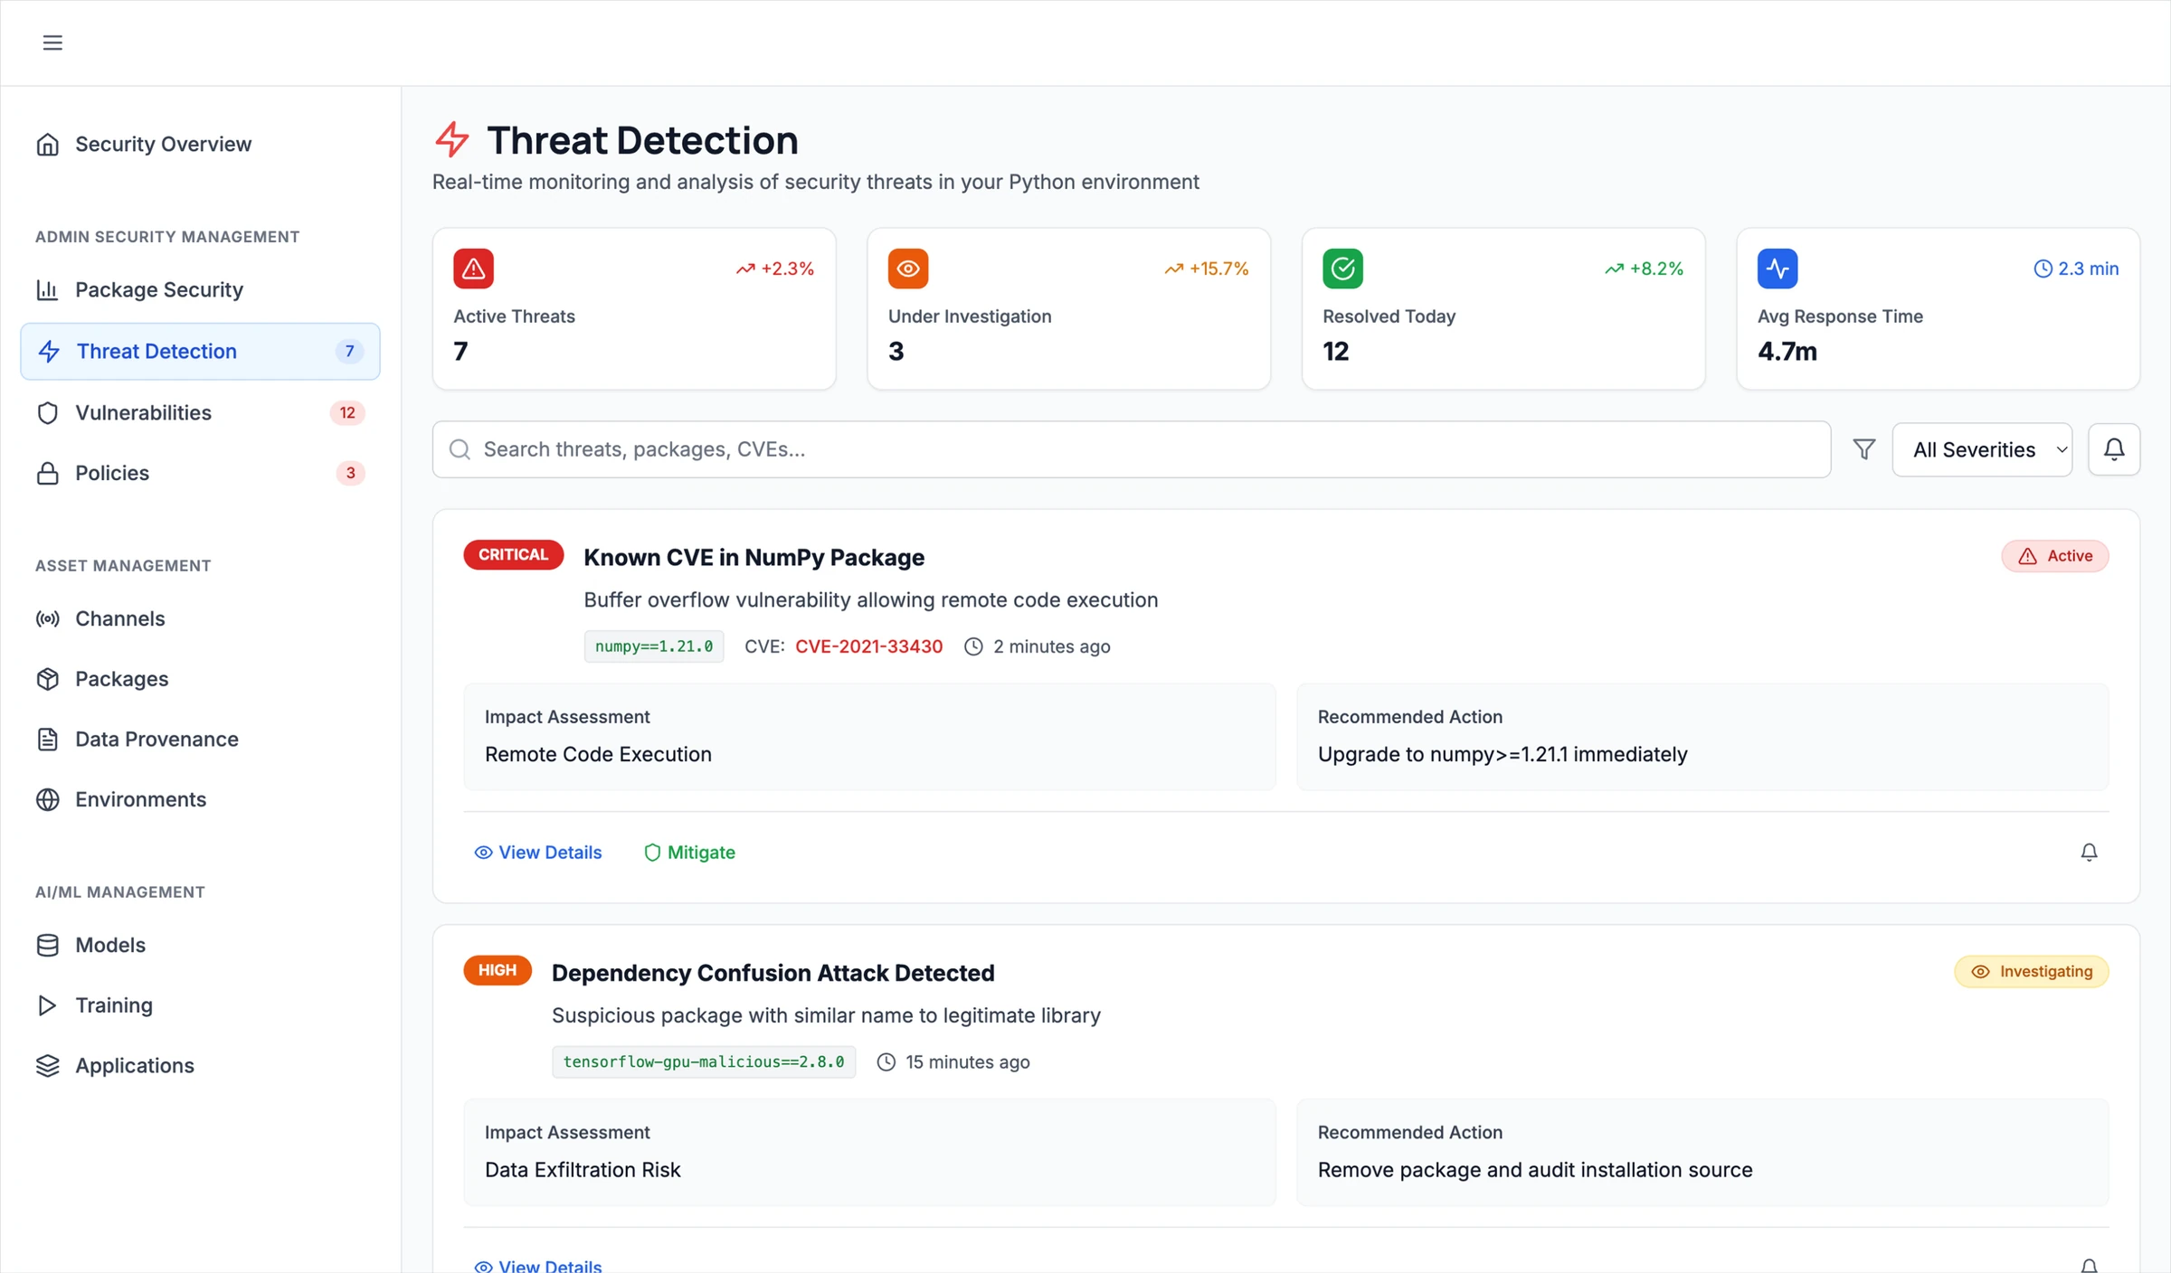Click the Investigating status badge
The height and width of the screenshot is (1273, 2171).
(x=2032, y=972)
